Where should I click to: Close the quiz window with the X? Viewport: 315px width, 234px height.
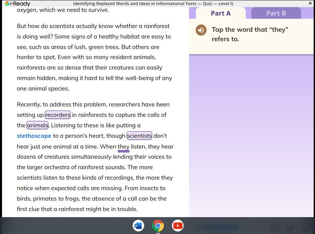tap(310, 3)
